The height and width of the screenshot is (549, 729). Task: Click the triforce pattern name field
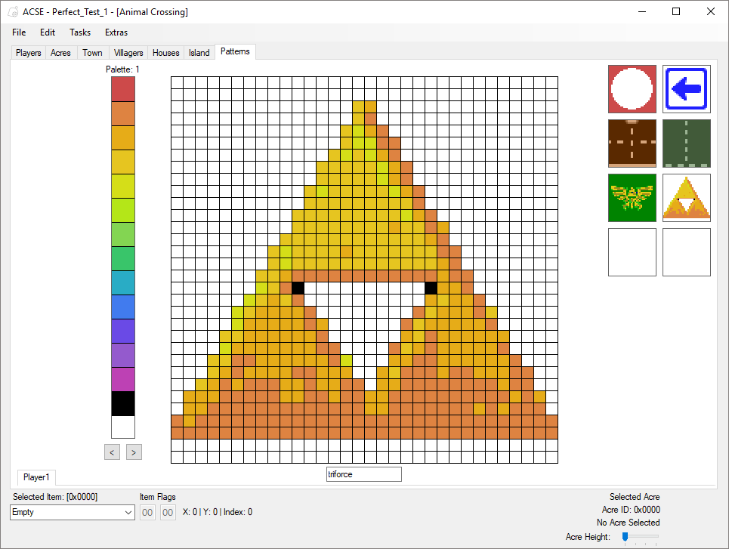(363, 474)
